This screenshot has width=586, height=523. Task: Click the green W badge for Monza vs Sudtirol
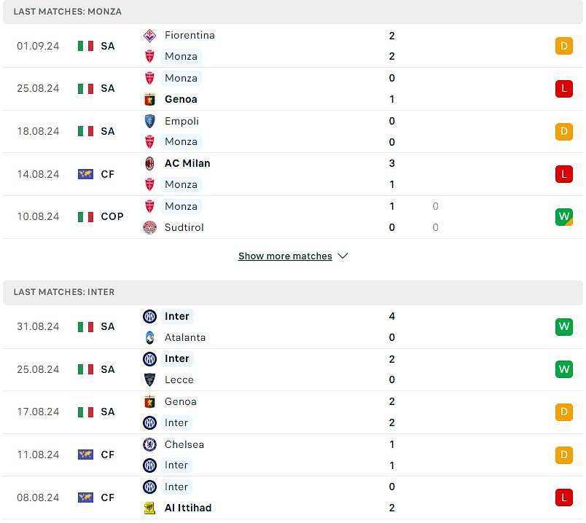point(563,217)
